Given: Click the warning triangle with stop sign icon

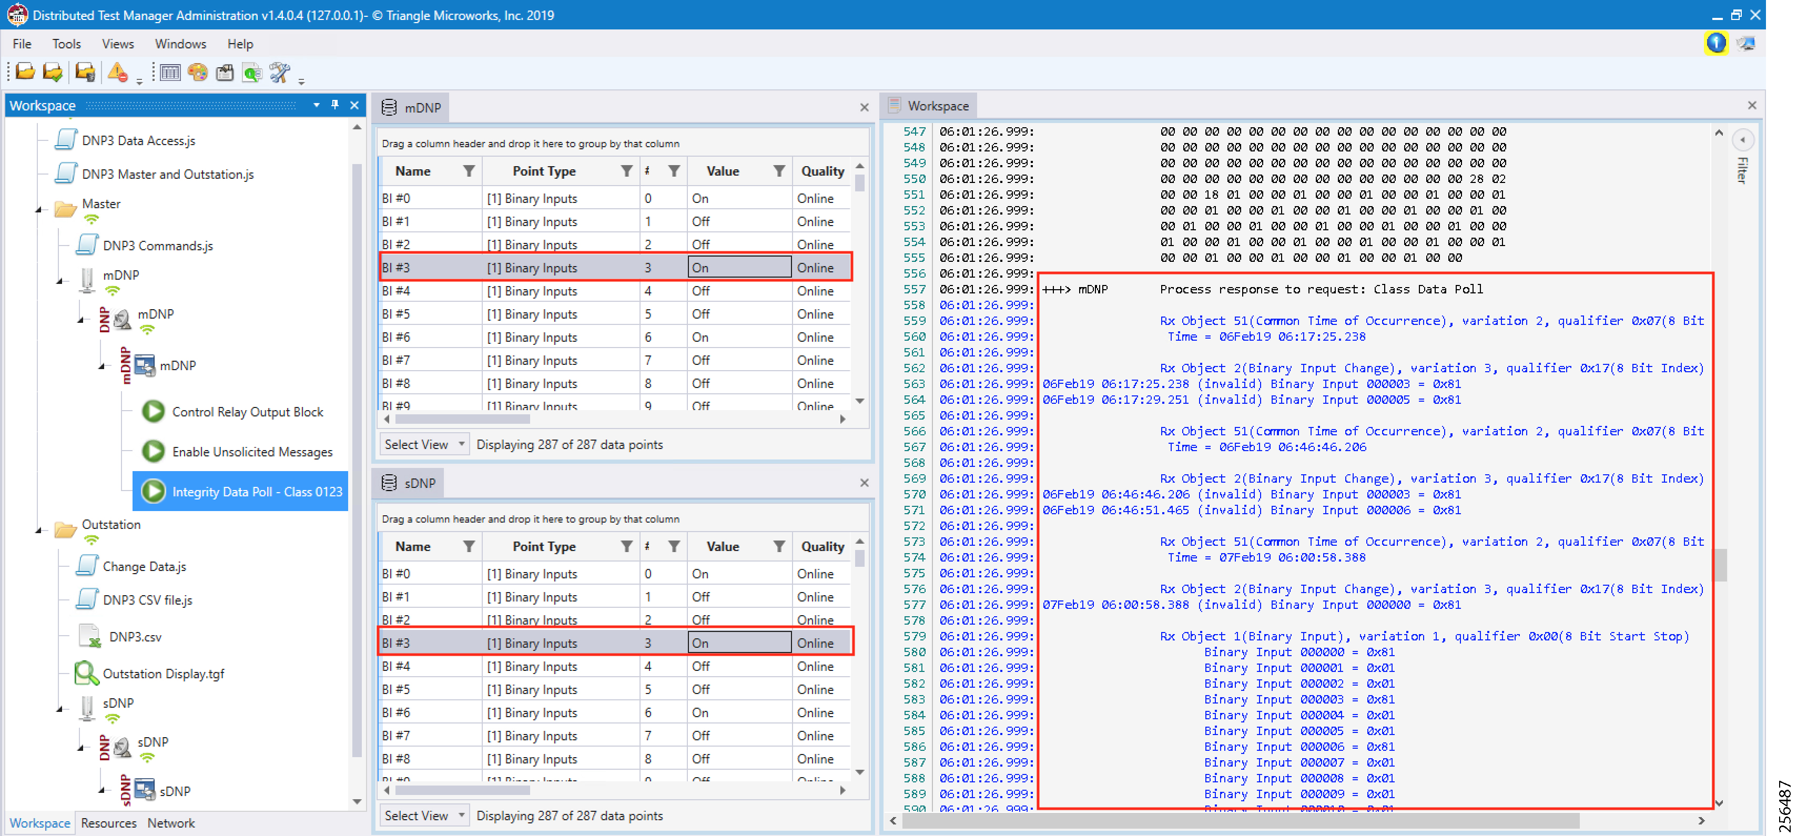Looking at the screenshot, I should click(118, 72).
